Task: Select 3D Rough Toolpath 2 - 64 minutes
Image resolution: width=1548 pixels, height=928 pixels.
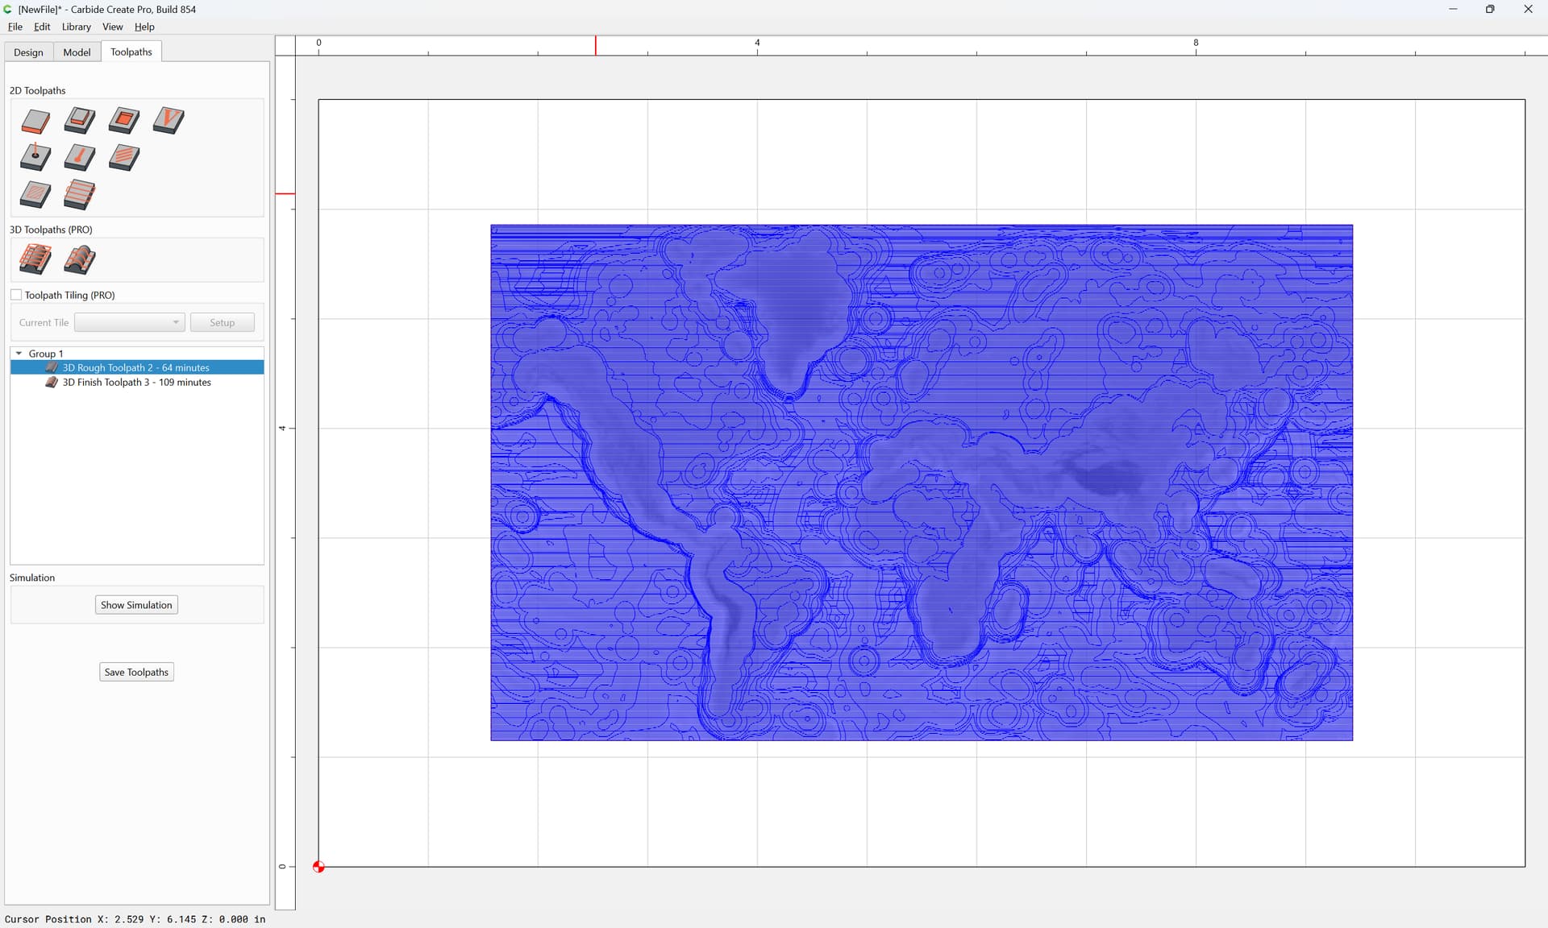Action: pos(137,367)
